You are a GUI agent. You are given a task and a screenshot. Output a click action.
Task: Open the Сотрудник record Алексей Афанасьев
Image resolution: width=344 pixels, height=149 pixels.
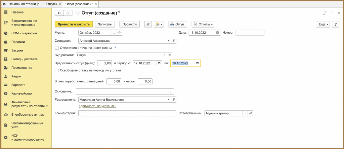pyautogui.click(x=174, y=41)
